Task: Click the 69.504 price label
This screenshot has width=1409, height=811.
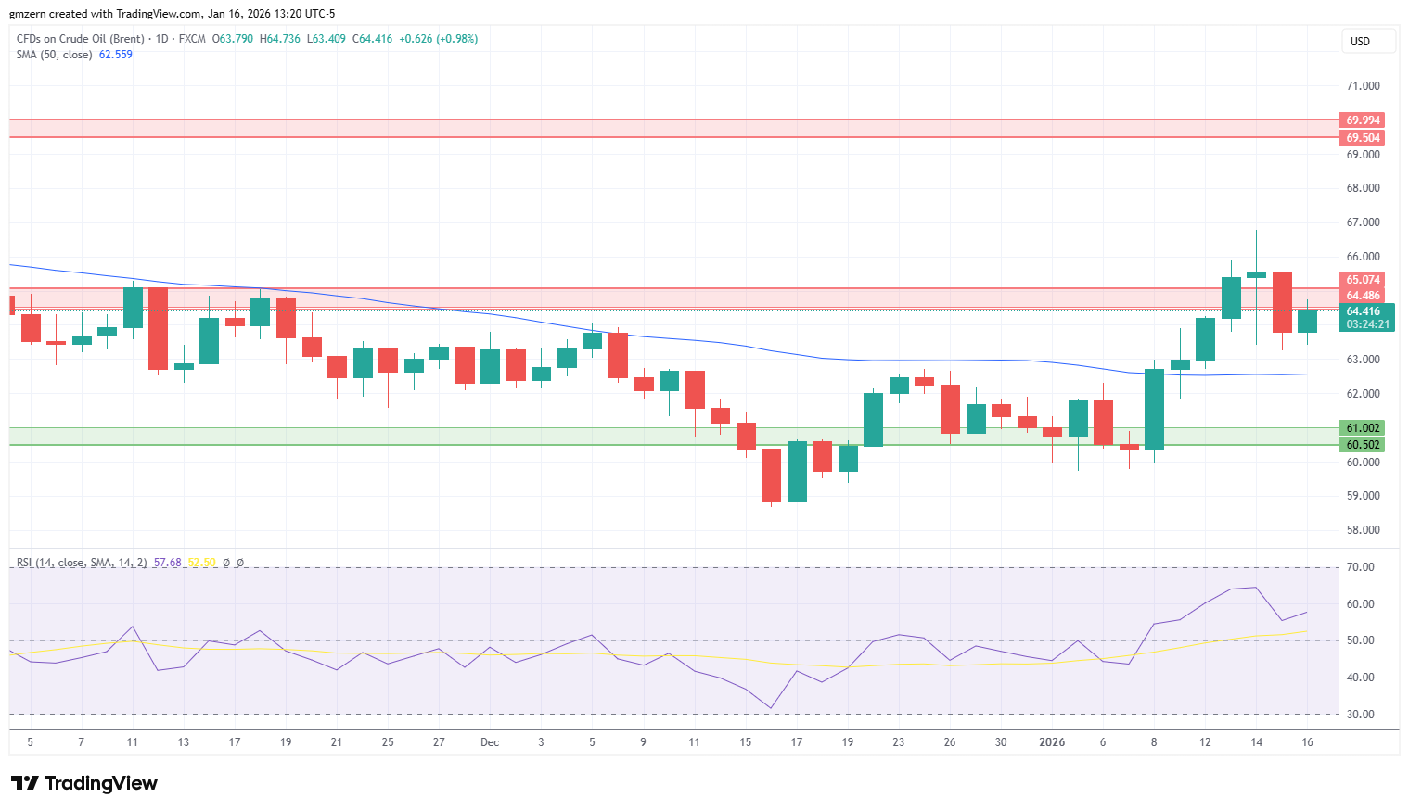Action: [x=1364, y=138]
